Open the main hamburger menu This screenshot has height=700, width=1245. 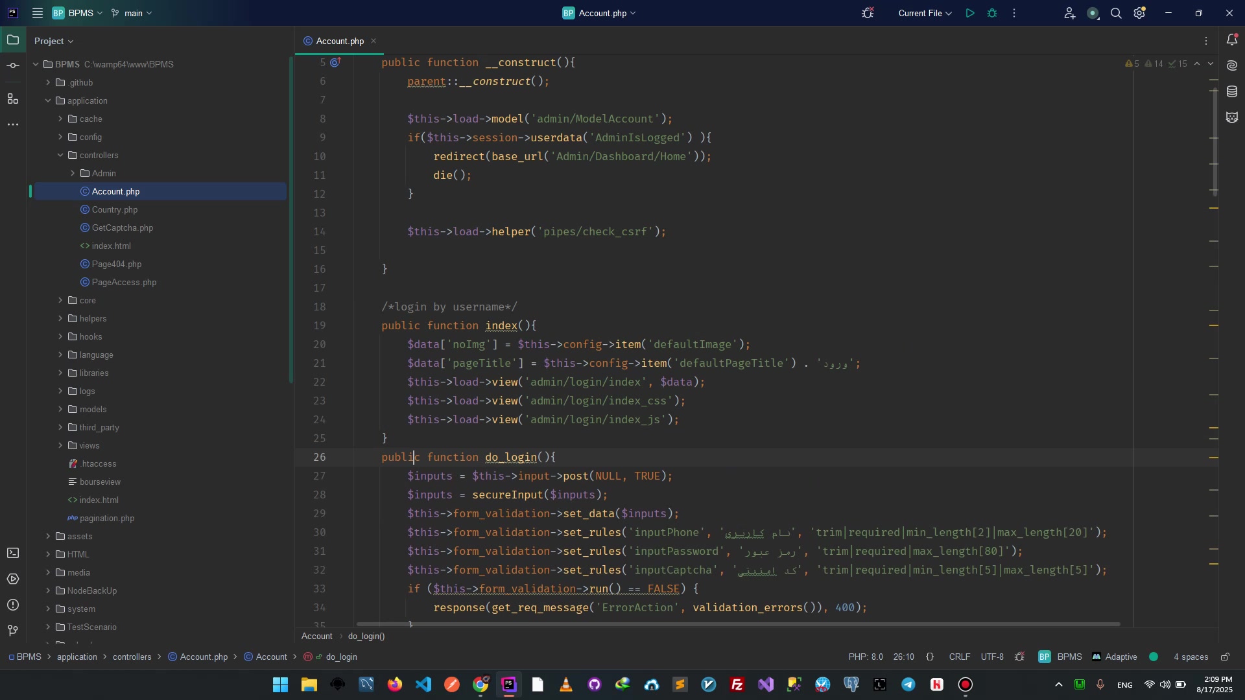[x=38, y=13]
